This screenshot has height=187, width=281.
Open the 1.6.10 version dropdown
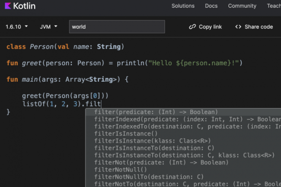pyautogui.click(x=17, y=27)
